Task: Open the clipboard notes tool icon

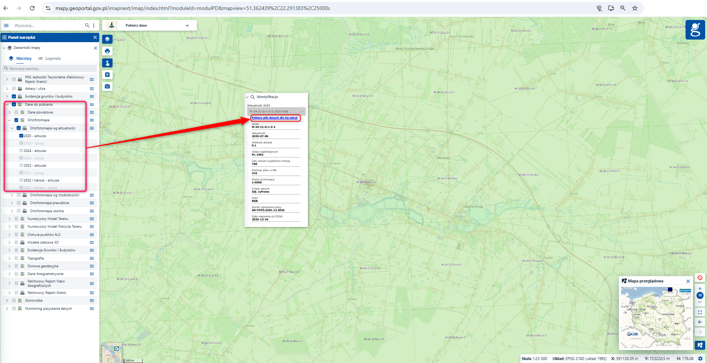Action: (x=107, y=75)
